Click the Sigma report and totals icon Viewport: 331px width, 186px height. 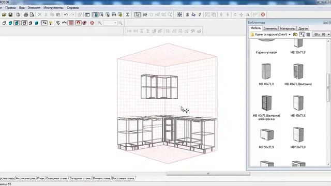[x=128, y=14]
